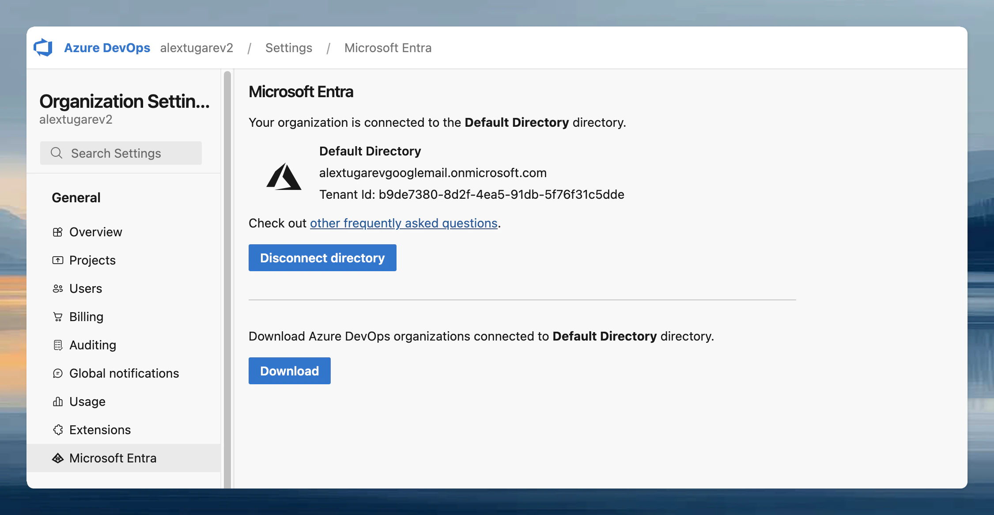Click the Billing shopping cart icon
994x515 pixels.
click(58, 317)
